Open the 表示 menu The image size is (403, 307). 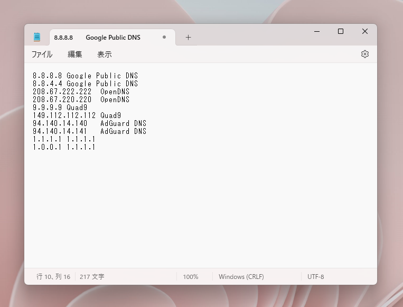click(105, 55)
